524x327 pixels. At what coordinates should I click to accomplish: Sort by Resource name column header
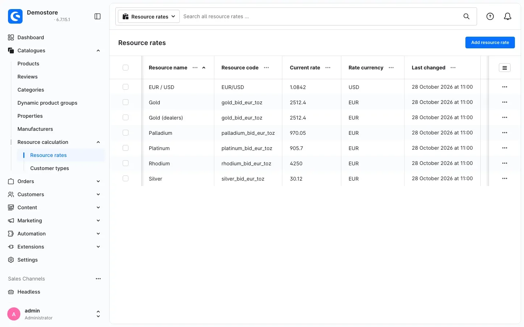[168, 68]
